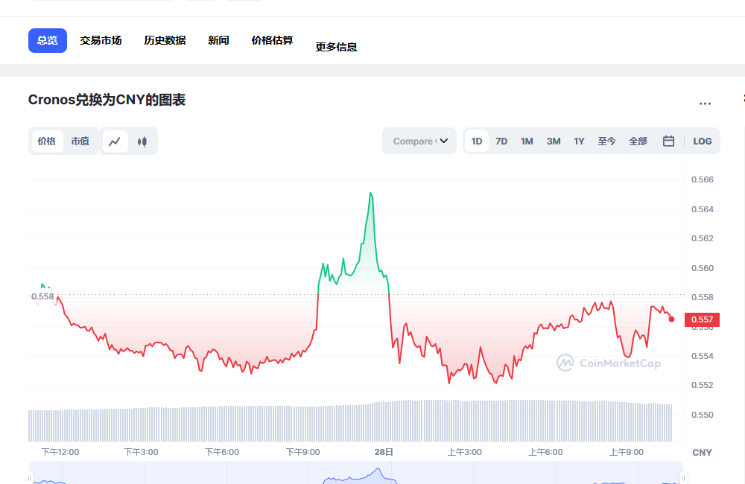Click the 0.566 price axis label
The image size is (745, 484).
click(703, 179)
